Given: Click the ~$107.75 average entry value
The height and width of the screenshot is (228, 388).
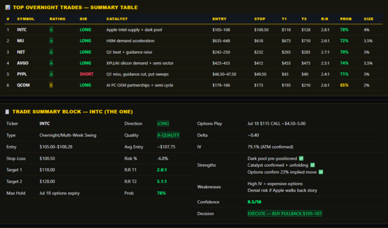Looking at the screenshot, I should point(166,147).
